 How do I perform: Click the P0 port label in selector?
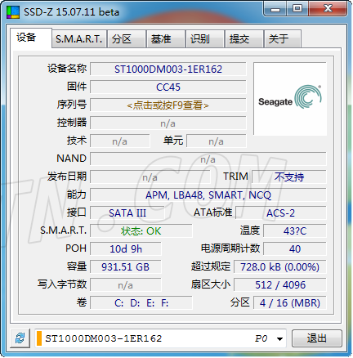coord(261,338)
